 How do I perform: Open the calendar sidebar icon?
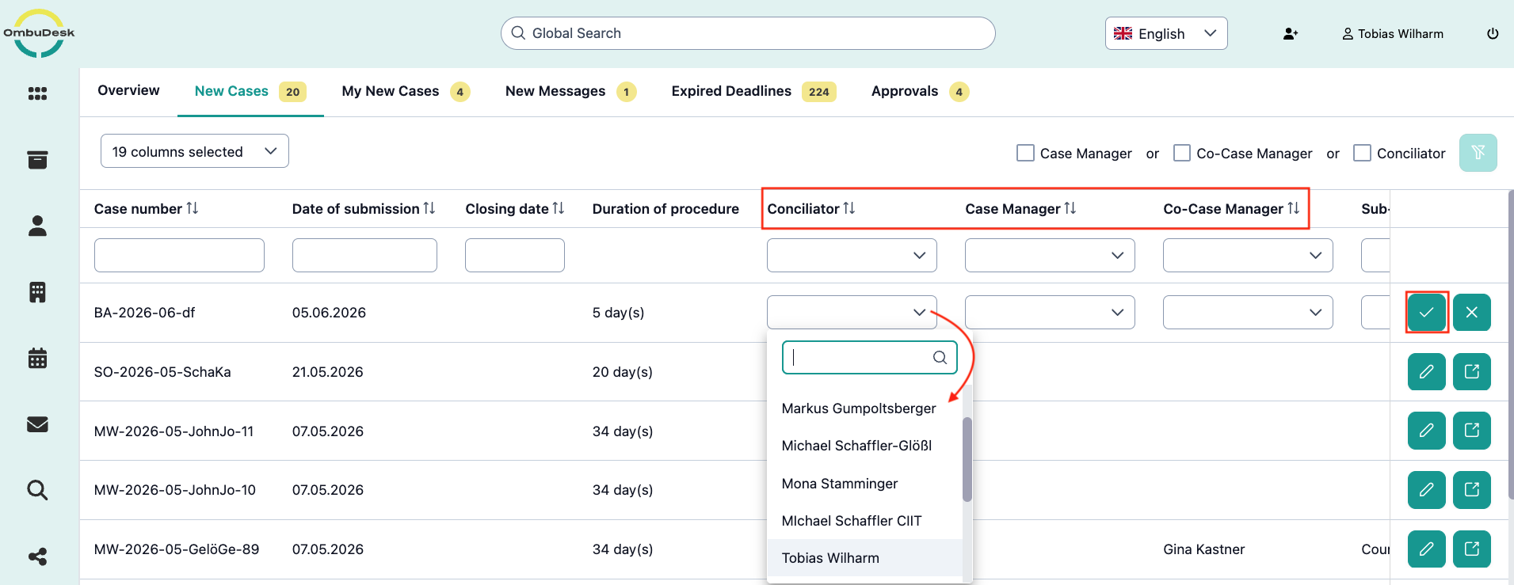[x=37, y=358]
